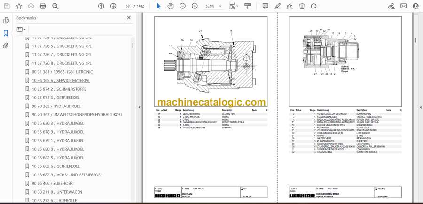The height and width of the screenshot is (204, 423).
Task: Open bookmark 11 07 726 7 / DRUCKLEITUNG KPL
Action: [x=62, y=54]
